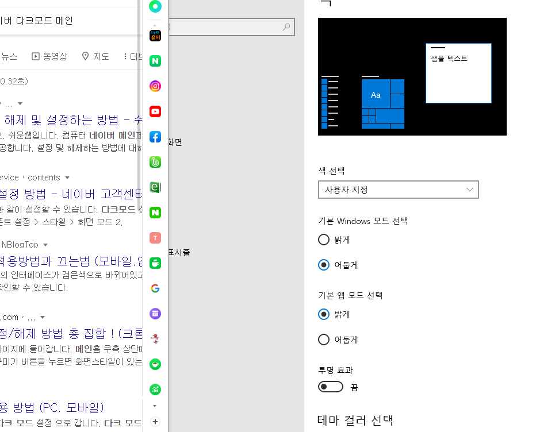Select 어둡게 under 기본 Windows 모드 선택
Viewport: 555px width, 432px height.
(324, 265)
